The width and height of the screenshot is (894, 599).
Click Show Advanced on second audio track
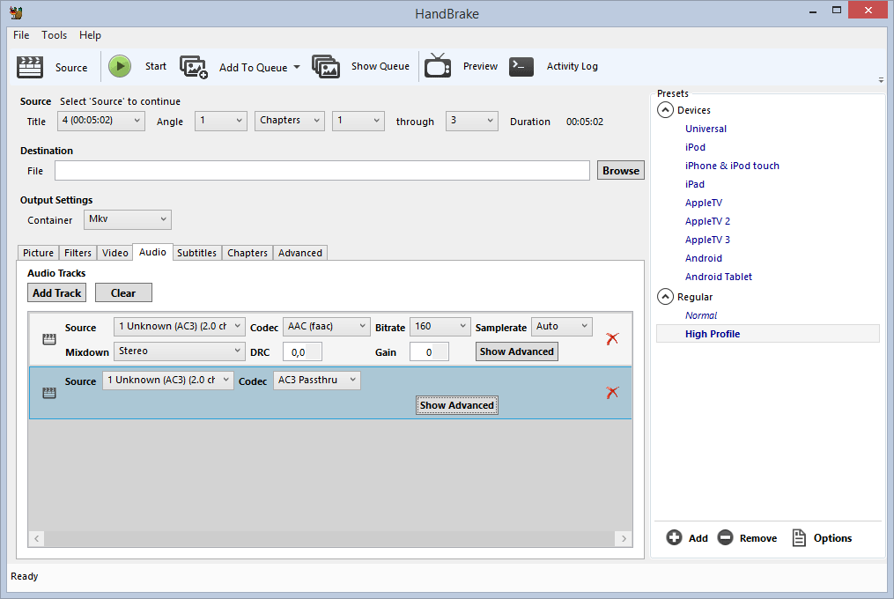[x=456, y=404]
